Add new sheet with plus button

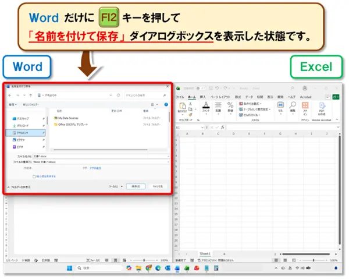point(224,254)
